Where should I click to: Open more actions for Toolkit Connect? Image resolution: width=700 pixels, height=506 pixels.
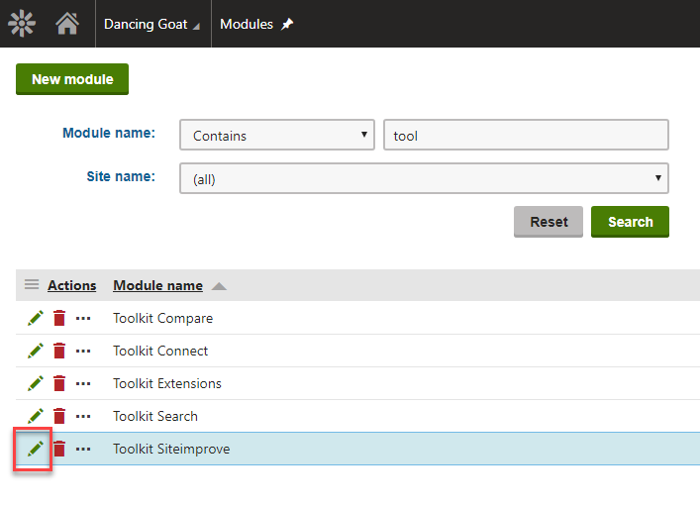[x=83, y=351]
